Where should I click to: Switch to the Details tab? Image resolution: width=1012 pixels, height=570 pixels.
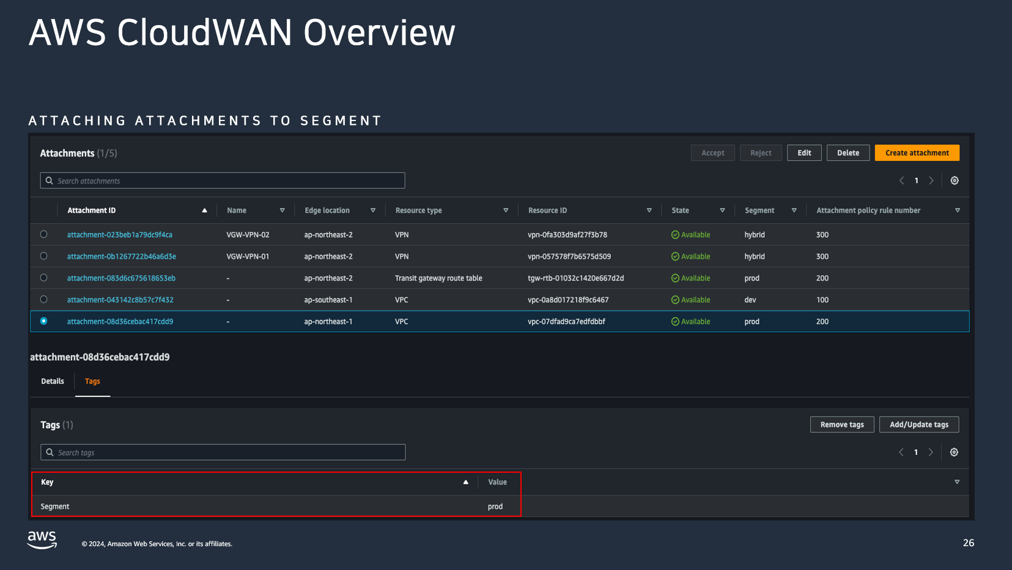(x=53, y=381)
